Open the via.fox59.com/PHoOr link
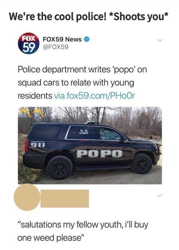The height and width of the screenshot is (250, 179). 95,96
